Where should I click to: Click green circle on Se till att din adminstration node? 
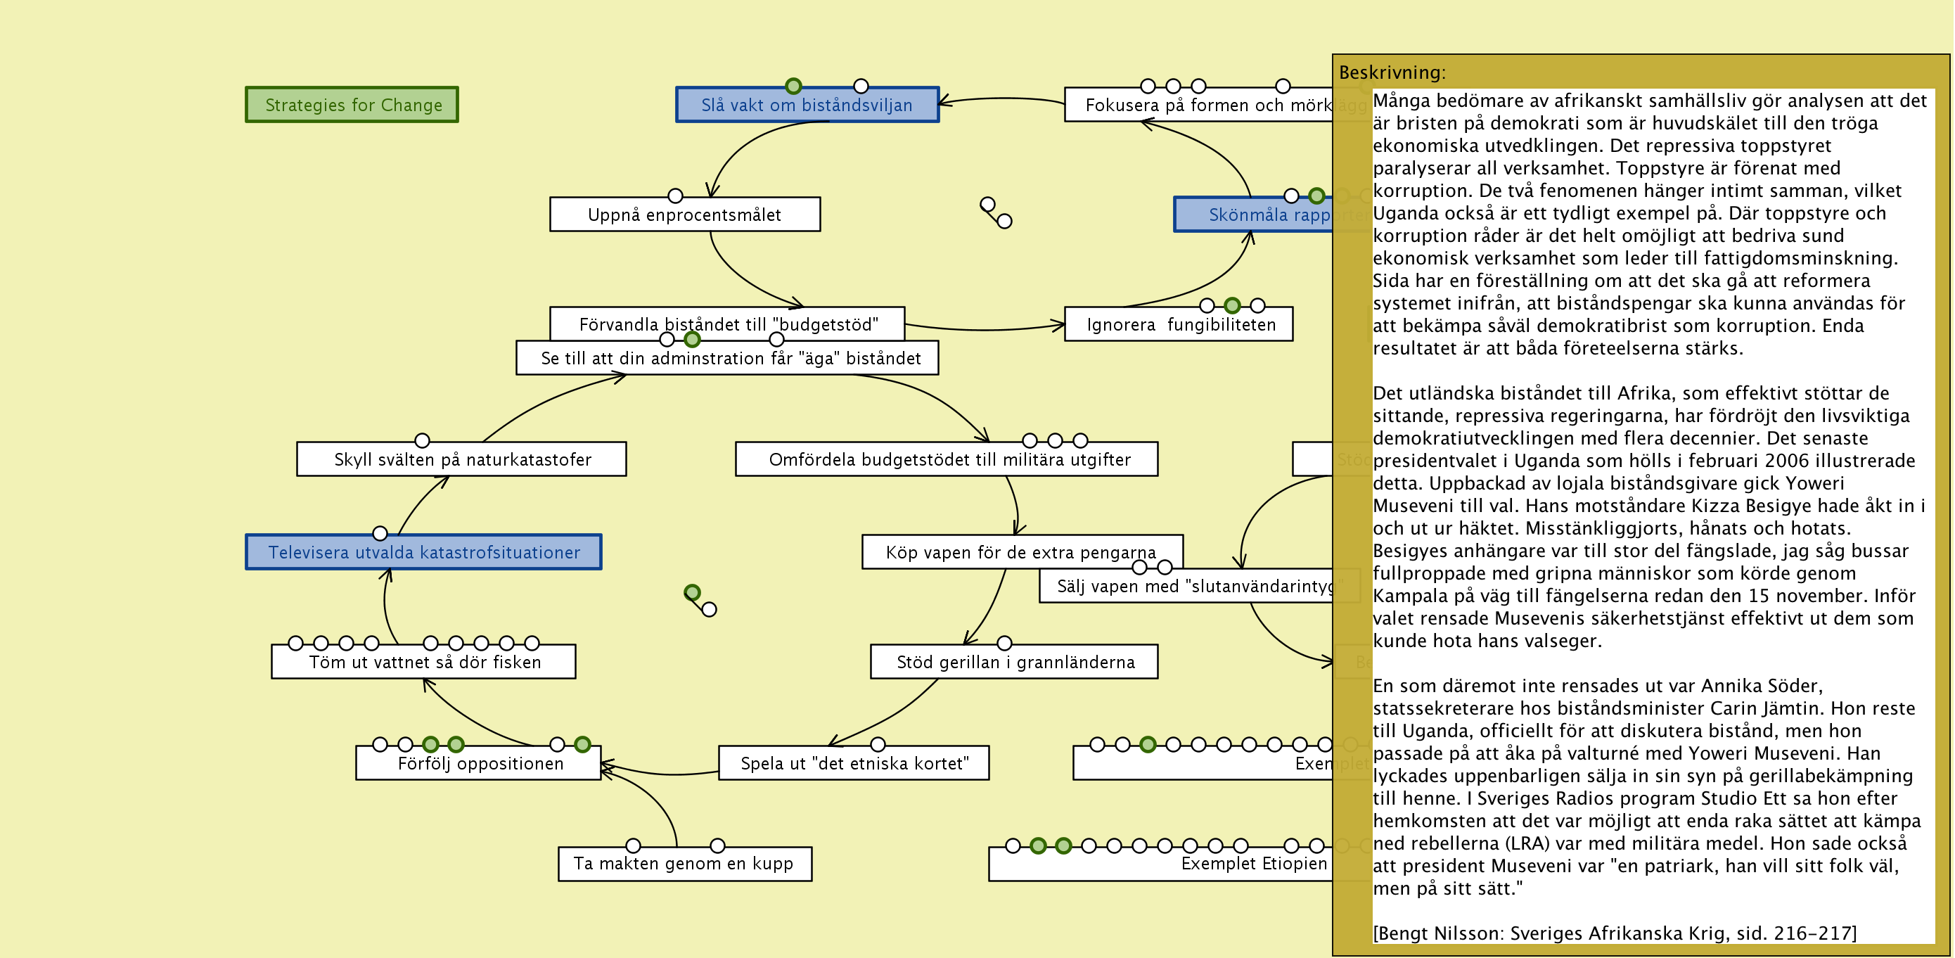pos(691,339)
